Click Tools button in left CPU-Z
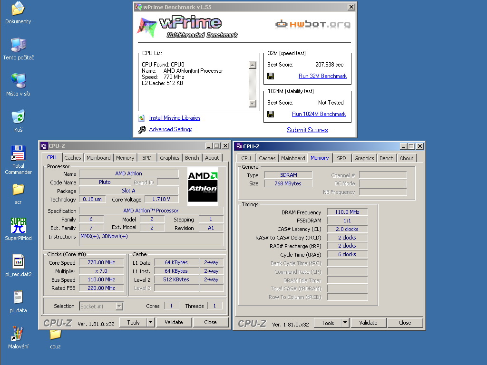 [133, 323]
